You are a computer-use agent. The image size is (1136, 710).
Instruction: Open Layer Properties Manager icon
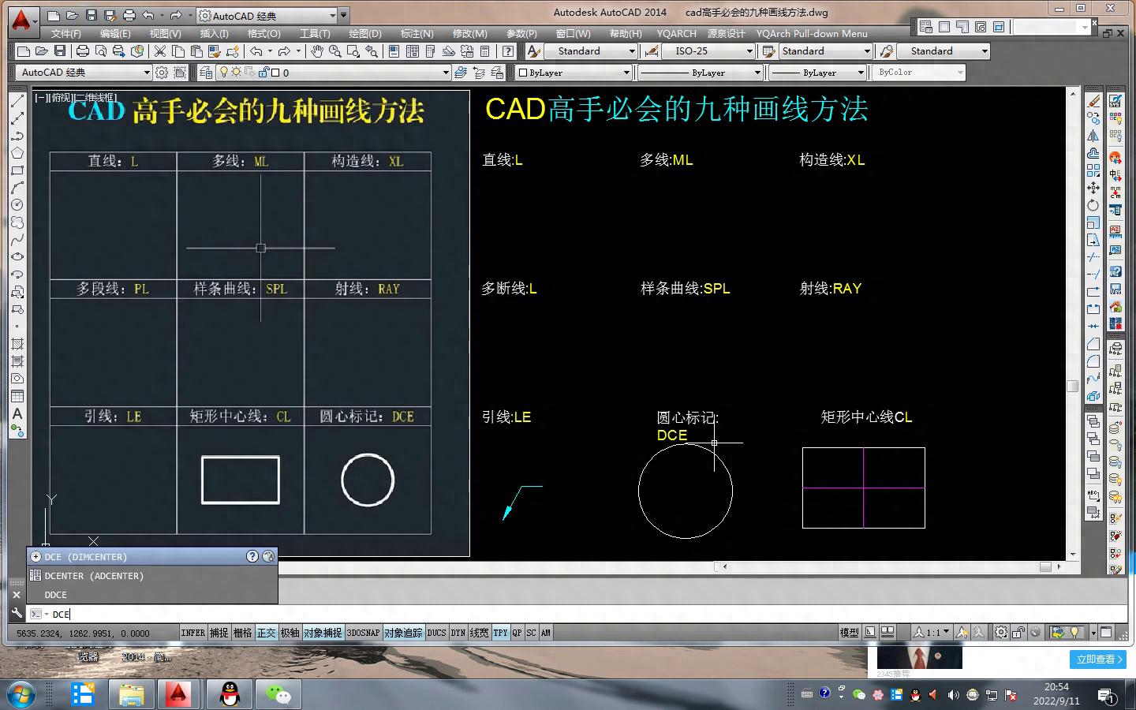[x=206, y=73]
